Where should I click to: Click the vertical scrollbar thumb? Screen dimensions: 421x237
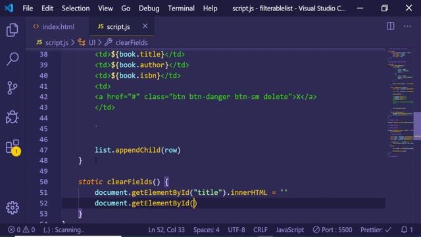tap(417, 126)
